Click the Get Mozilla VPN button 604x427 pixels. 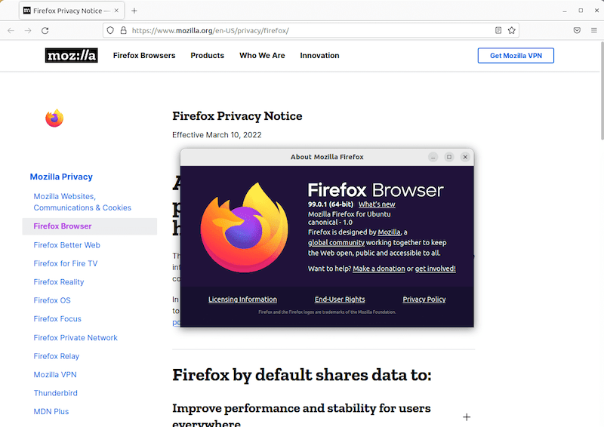[x=516, y=55]
